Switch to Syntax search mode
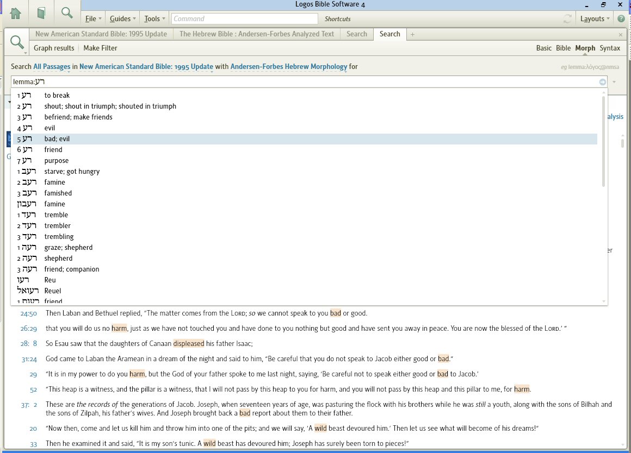The width and height of the screenshot is (631, 453). pyautogui.click(x=610, y=48)
